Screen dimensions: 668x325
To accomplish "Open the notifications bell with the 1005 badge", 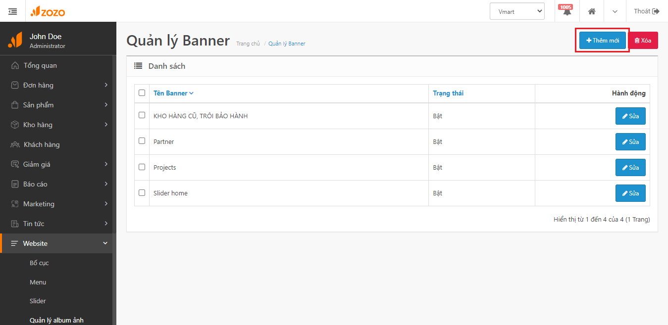I will point(567,11).
